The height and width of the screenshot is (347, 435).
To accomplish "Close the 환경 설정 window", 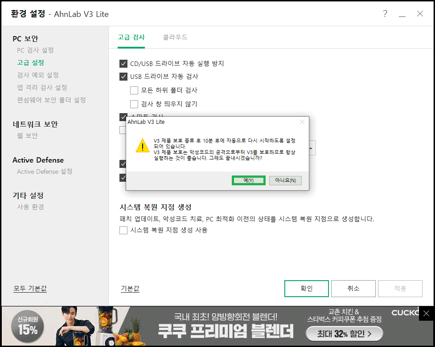I will (420, 13).
